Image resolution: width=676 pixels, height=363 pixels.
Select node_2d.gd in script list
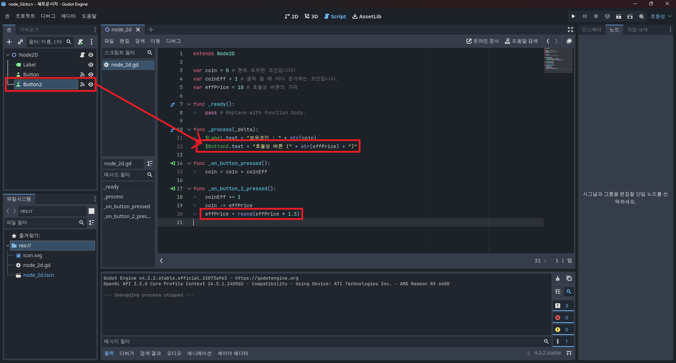(x=128, y=65)
